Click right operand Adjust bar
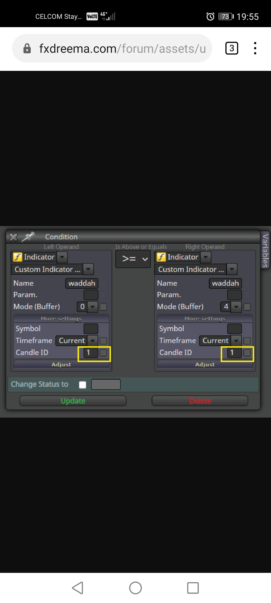The image size is (271, 603). point(205,365)
